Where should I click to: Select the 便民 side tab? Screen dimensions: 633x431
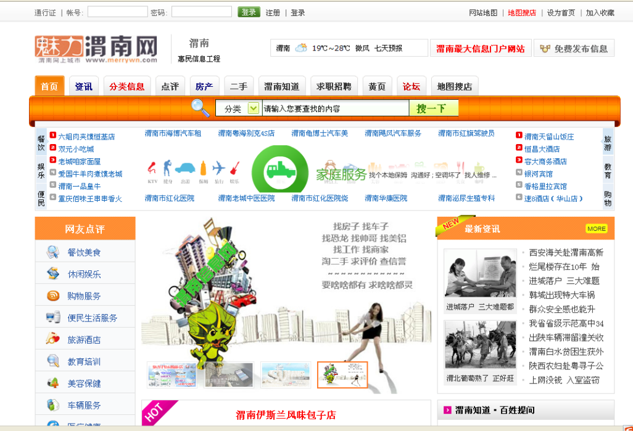click(41, 198)
